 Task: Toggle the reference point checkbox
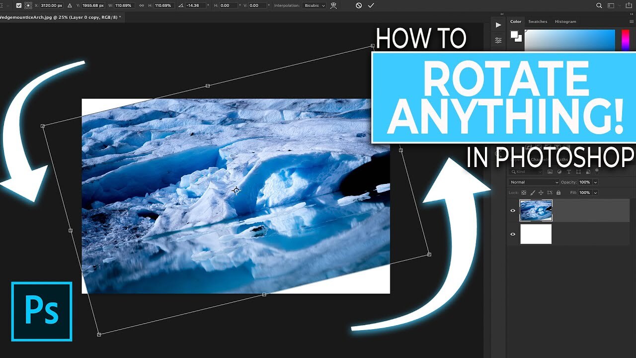[19, 5]
